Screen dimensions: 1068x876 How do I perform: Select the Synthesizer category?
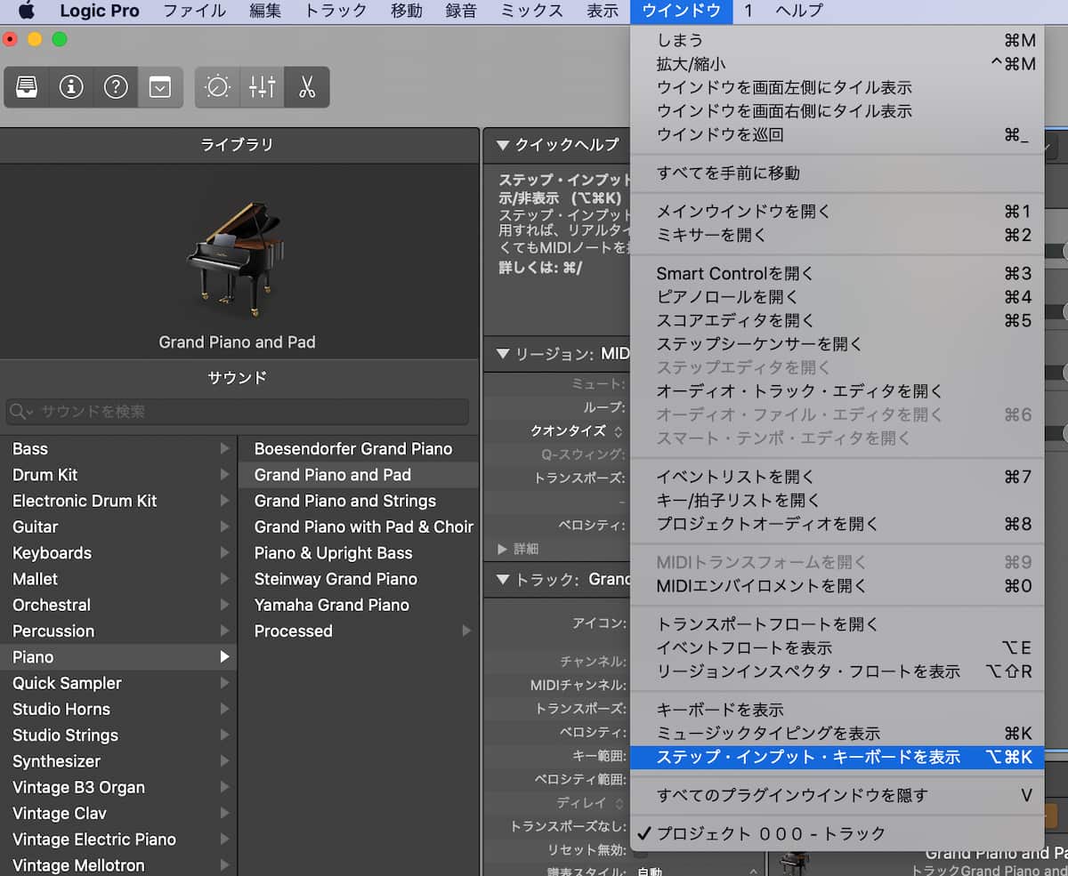118,761
